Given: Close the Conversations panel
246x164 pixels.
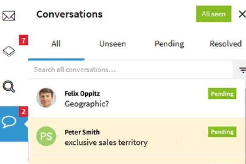Looking at the screenshot, I should coord(242,14).
